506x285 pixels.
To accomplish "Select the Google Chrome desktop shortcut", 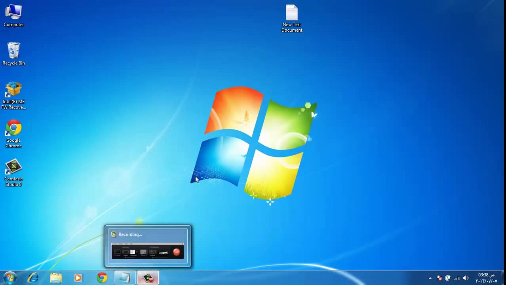I will tap(13, 134).
